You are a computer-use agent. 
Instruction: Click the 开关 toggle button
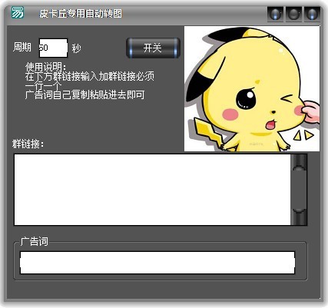(153, 48)
